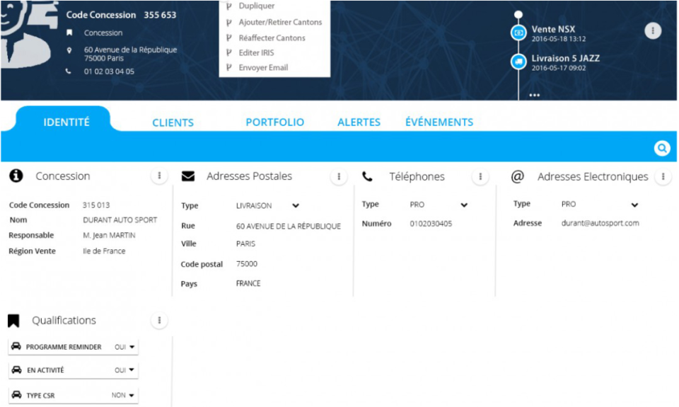This screenshot has height=407, width=679.
Task: Click the phone icon in the header
Action: [69, 71]
